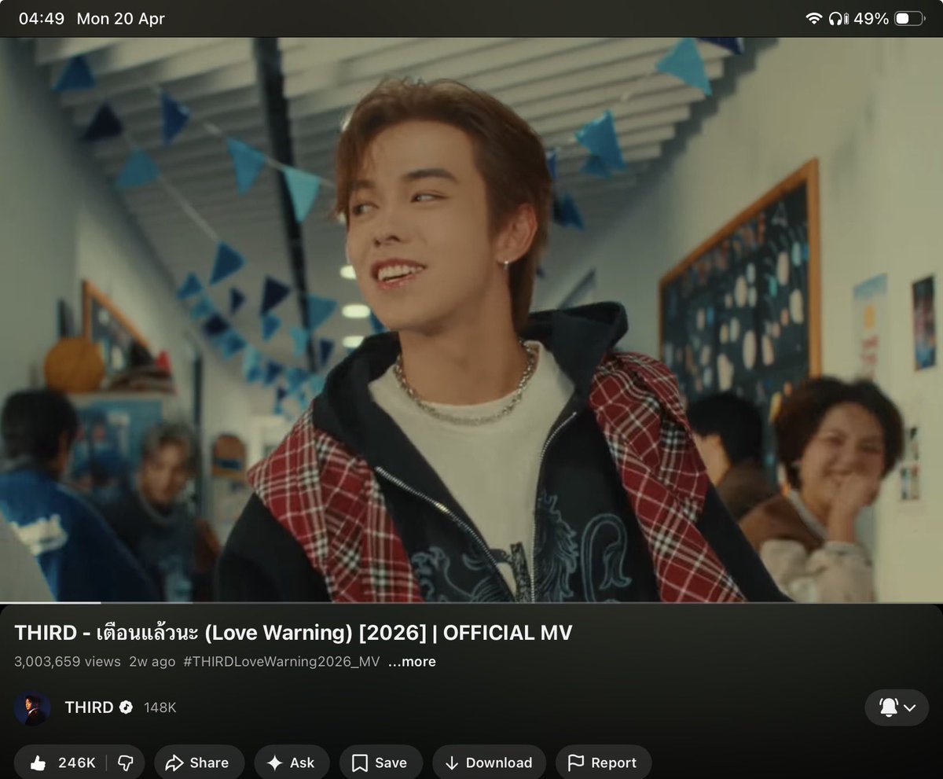The image size is (943, 779).
Task: Tap the video player frame
Action: tap(472, 320)
